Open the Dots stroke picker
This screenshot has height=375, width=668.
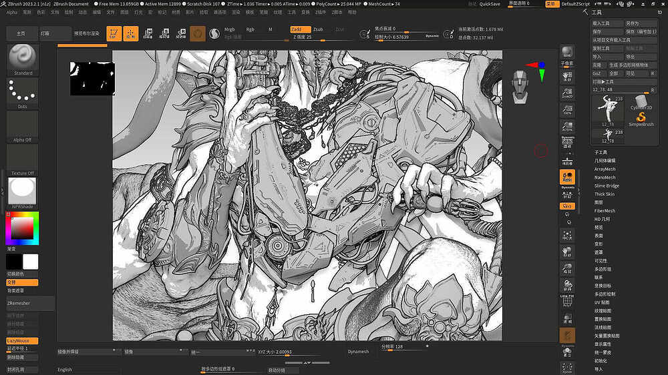(x=23, y=92)
